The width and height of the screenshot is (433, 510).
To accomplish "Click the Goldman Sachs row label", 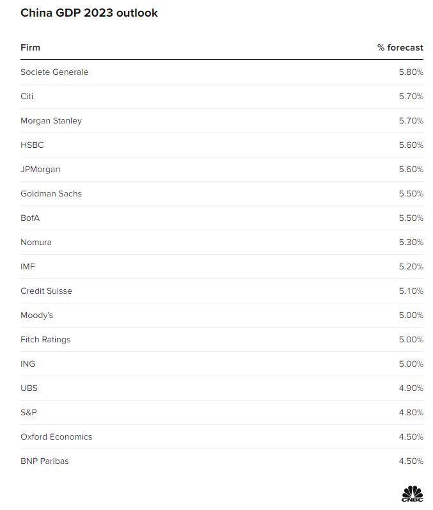I will coord(51,194).
